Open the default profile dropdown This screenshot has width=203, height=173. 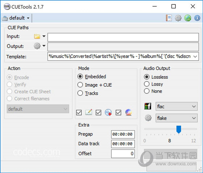pos(16,18)
